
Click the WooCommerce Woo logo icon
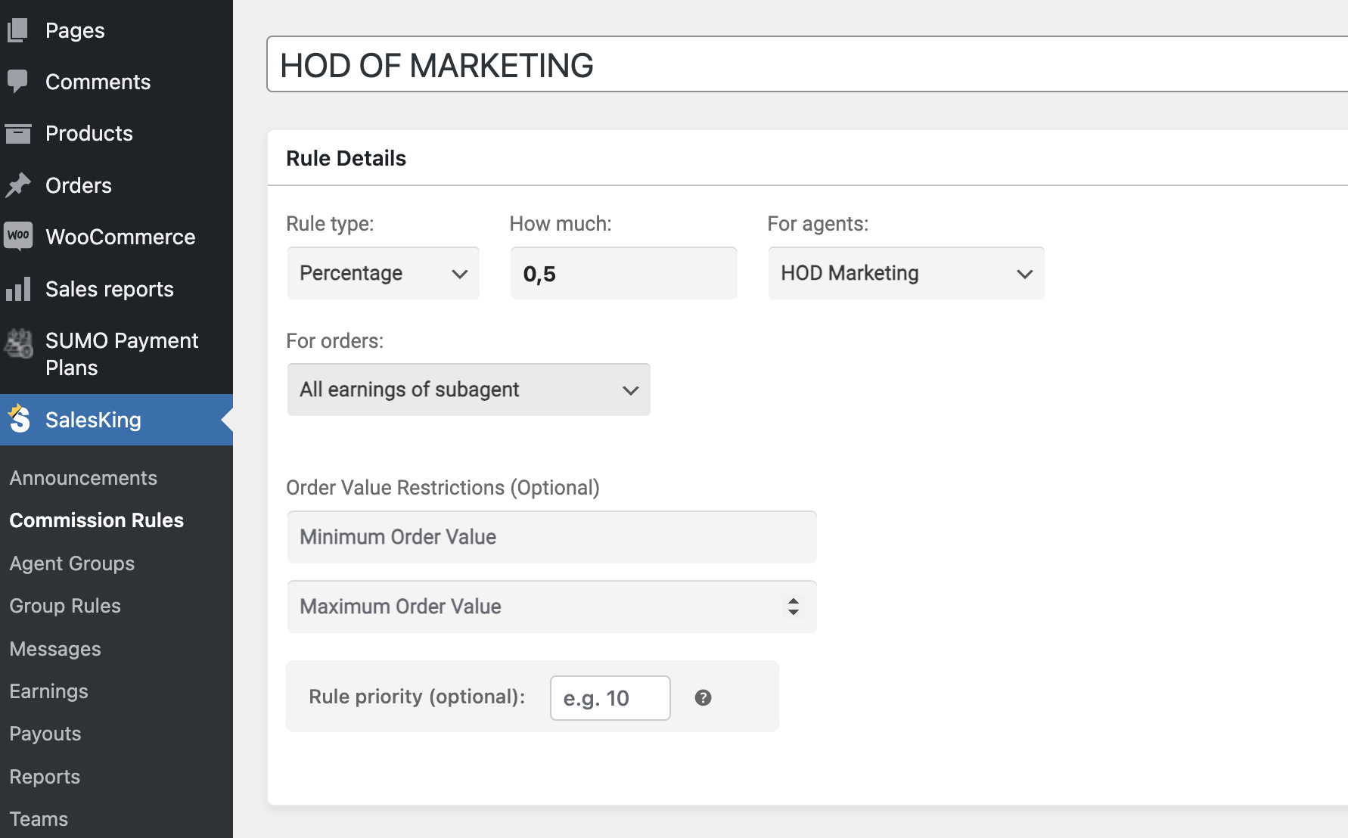click(x=18, y=235)
